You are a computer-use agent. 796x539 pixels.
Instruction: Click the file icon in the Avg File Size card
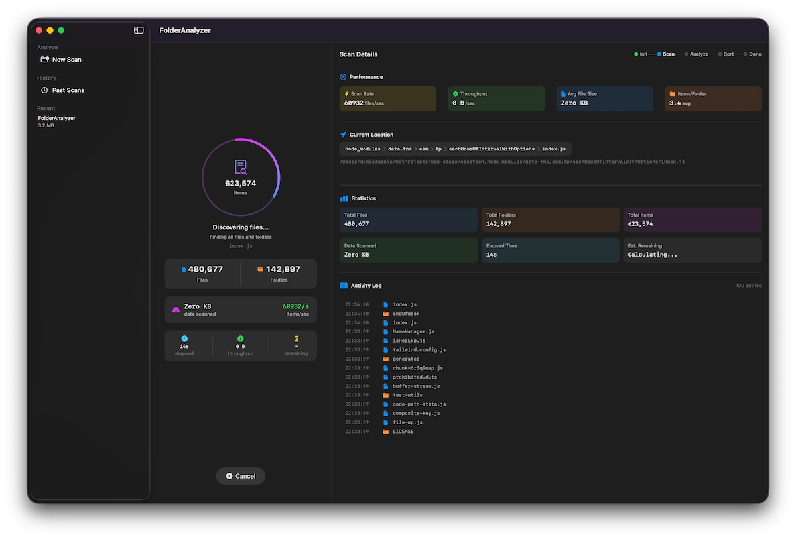(563, 94)
